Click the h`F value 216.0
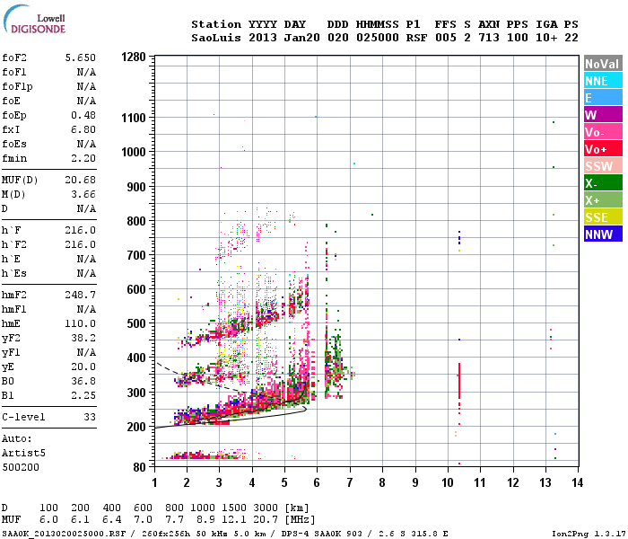Screen dimensions: 628x539 (81, 230)
